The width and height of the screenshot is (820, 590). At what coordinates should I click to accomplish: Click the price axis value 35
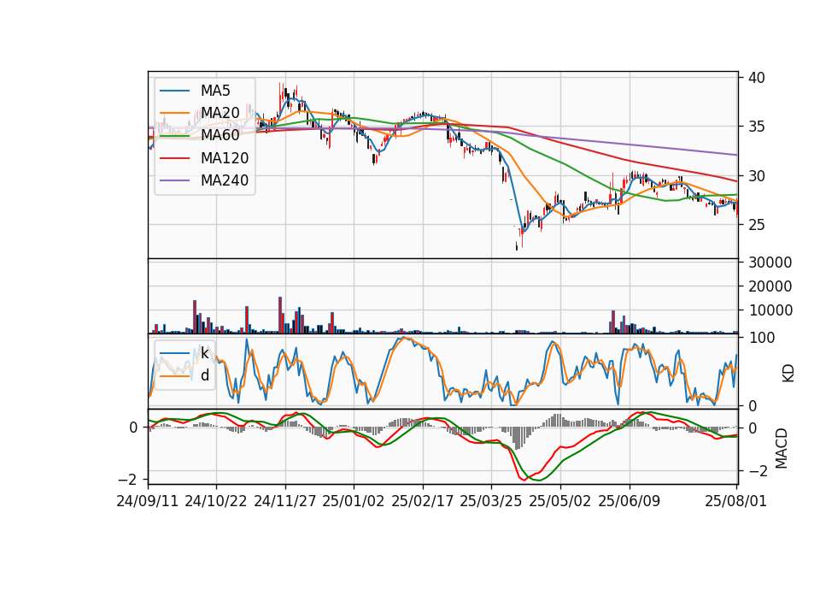click(x=757, y=127)
